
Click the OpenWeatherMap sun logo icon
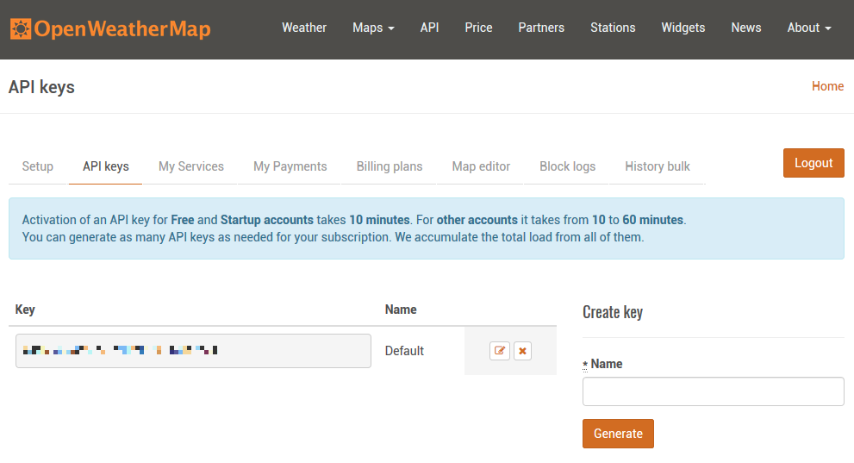click(x=21, y=28)
